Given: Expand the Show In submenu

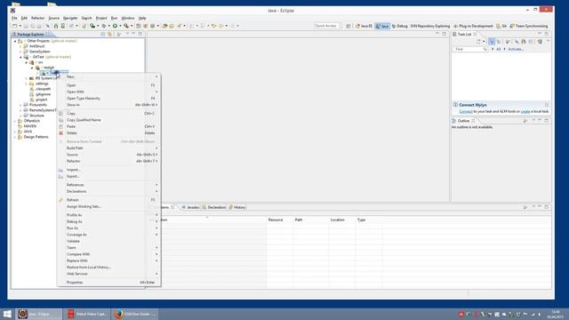Looking at the screenshot, I should 108,105.
